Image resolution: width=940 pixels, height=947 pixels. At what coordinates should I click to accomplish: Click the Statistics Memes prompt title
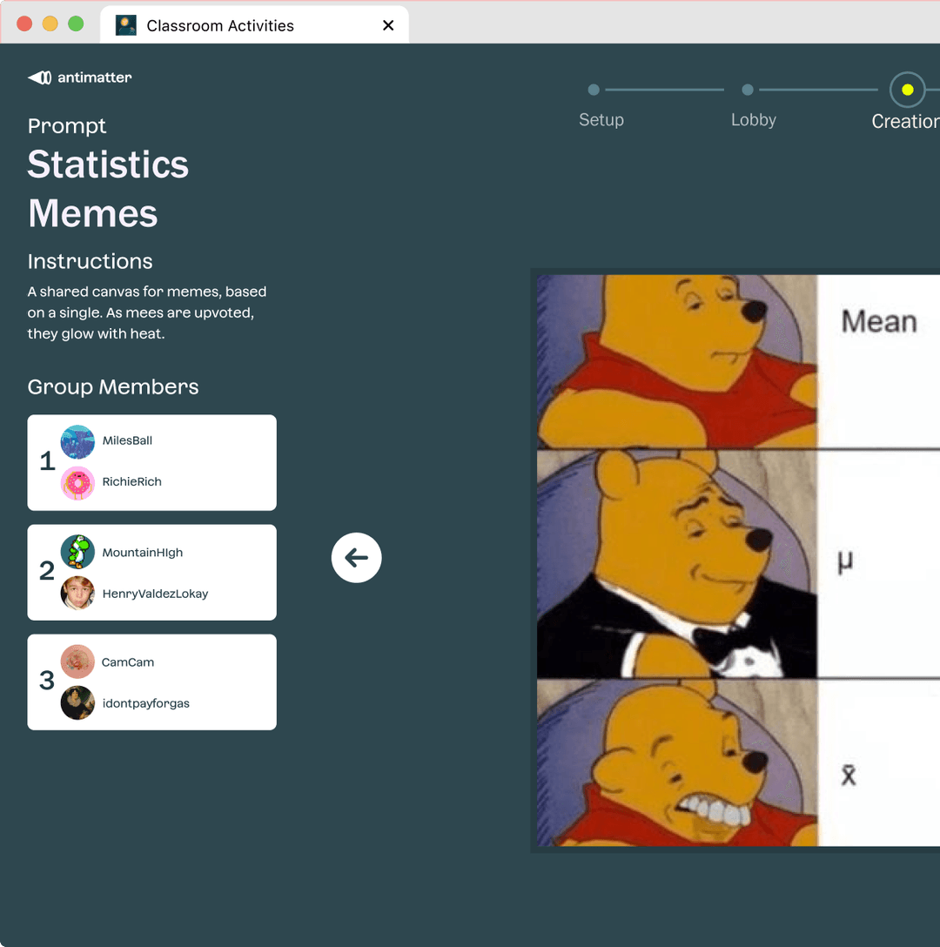click(108, 188)
